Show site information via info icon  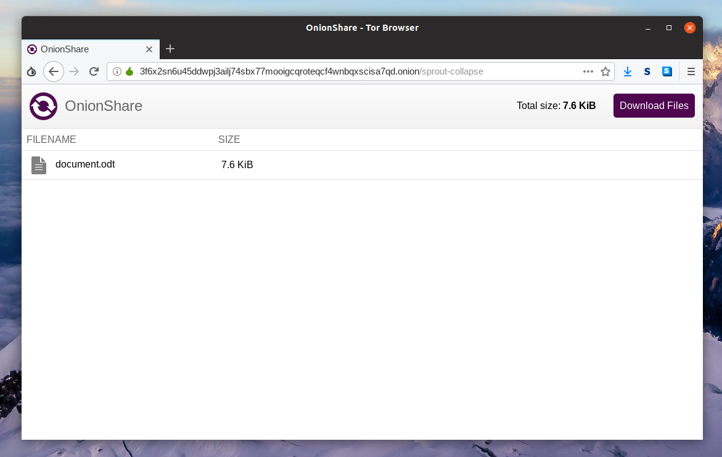coord(117,71)
